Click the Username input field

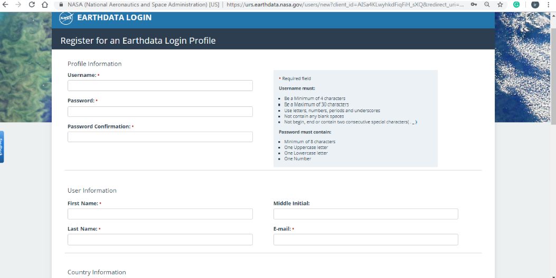[160, 86]
